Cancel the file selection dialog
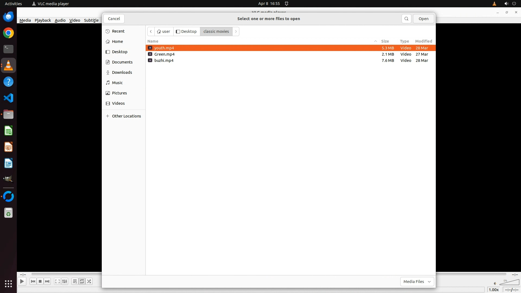Viewport: 521px width, 293px height. click(114, 19)
